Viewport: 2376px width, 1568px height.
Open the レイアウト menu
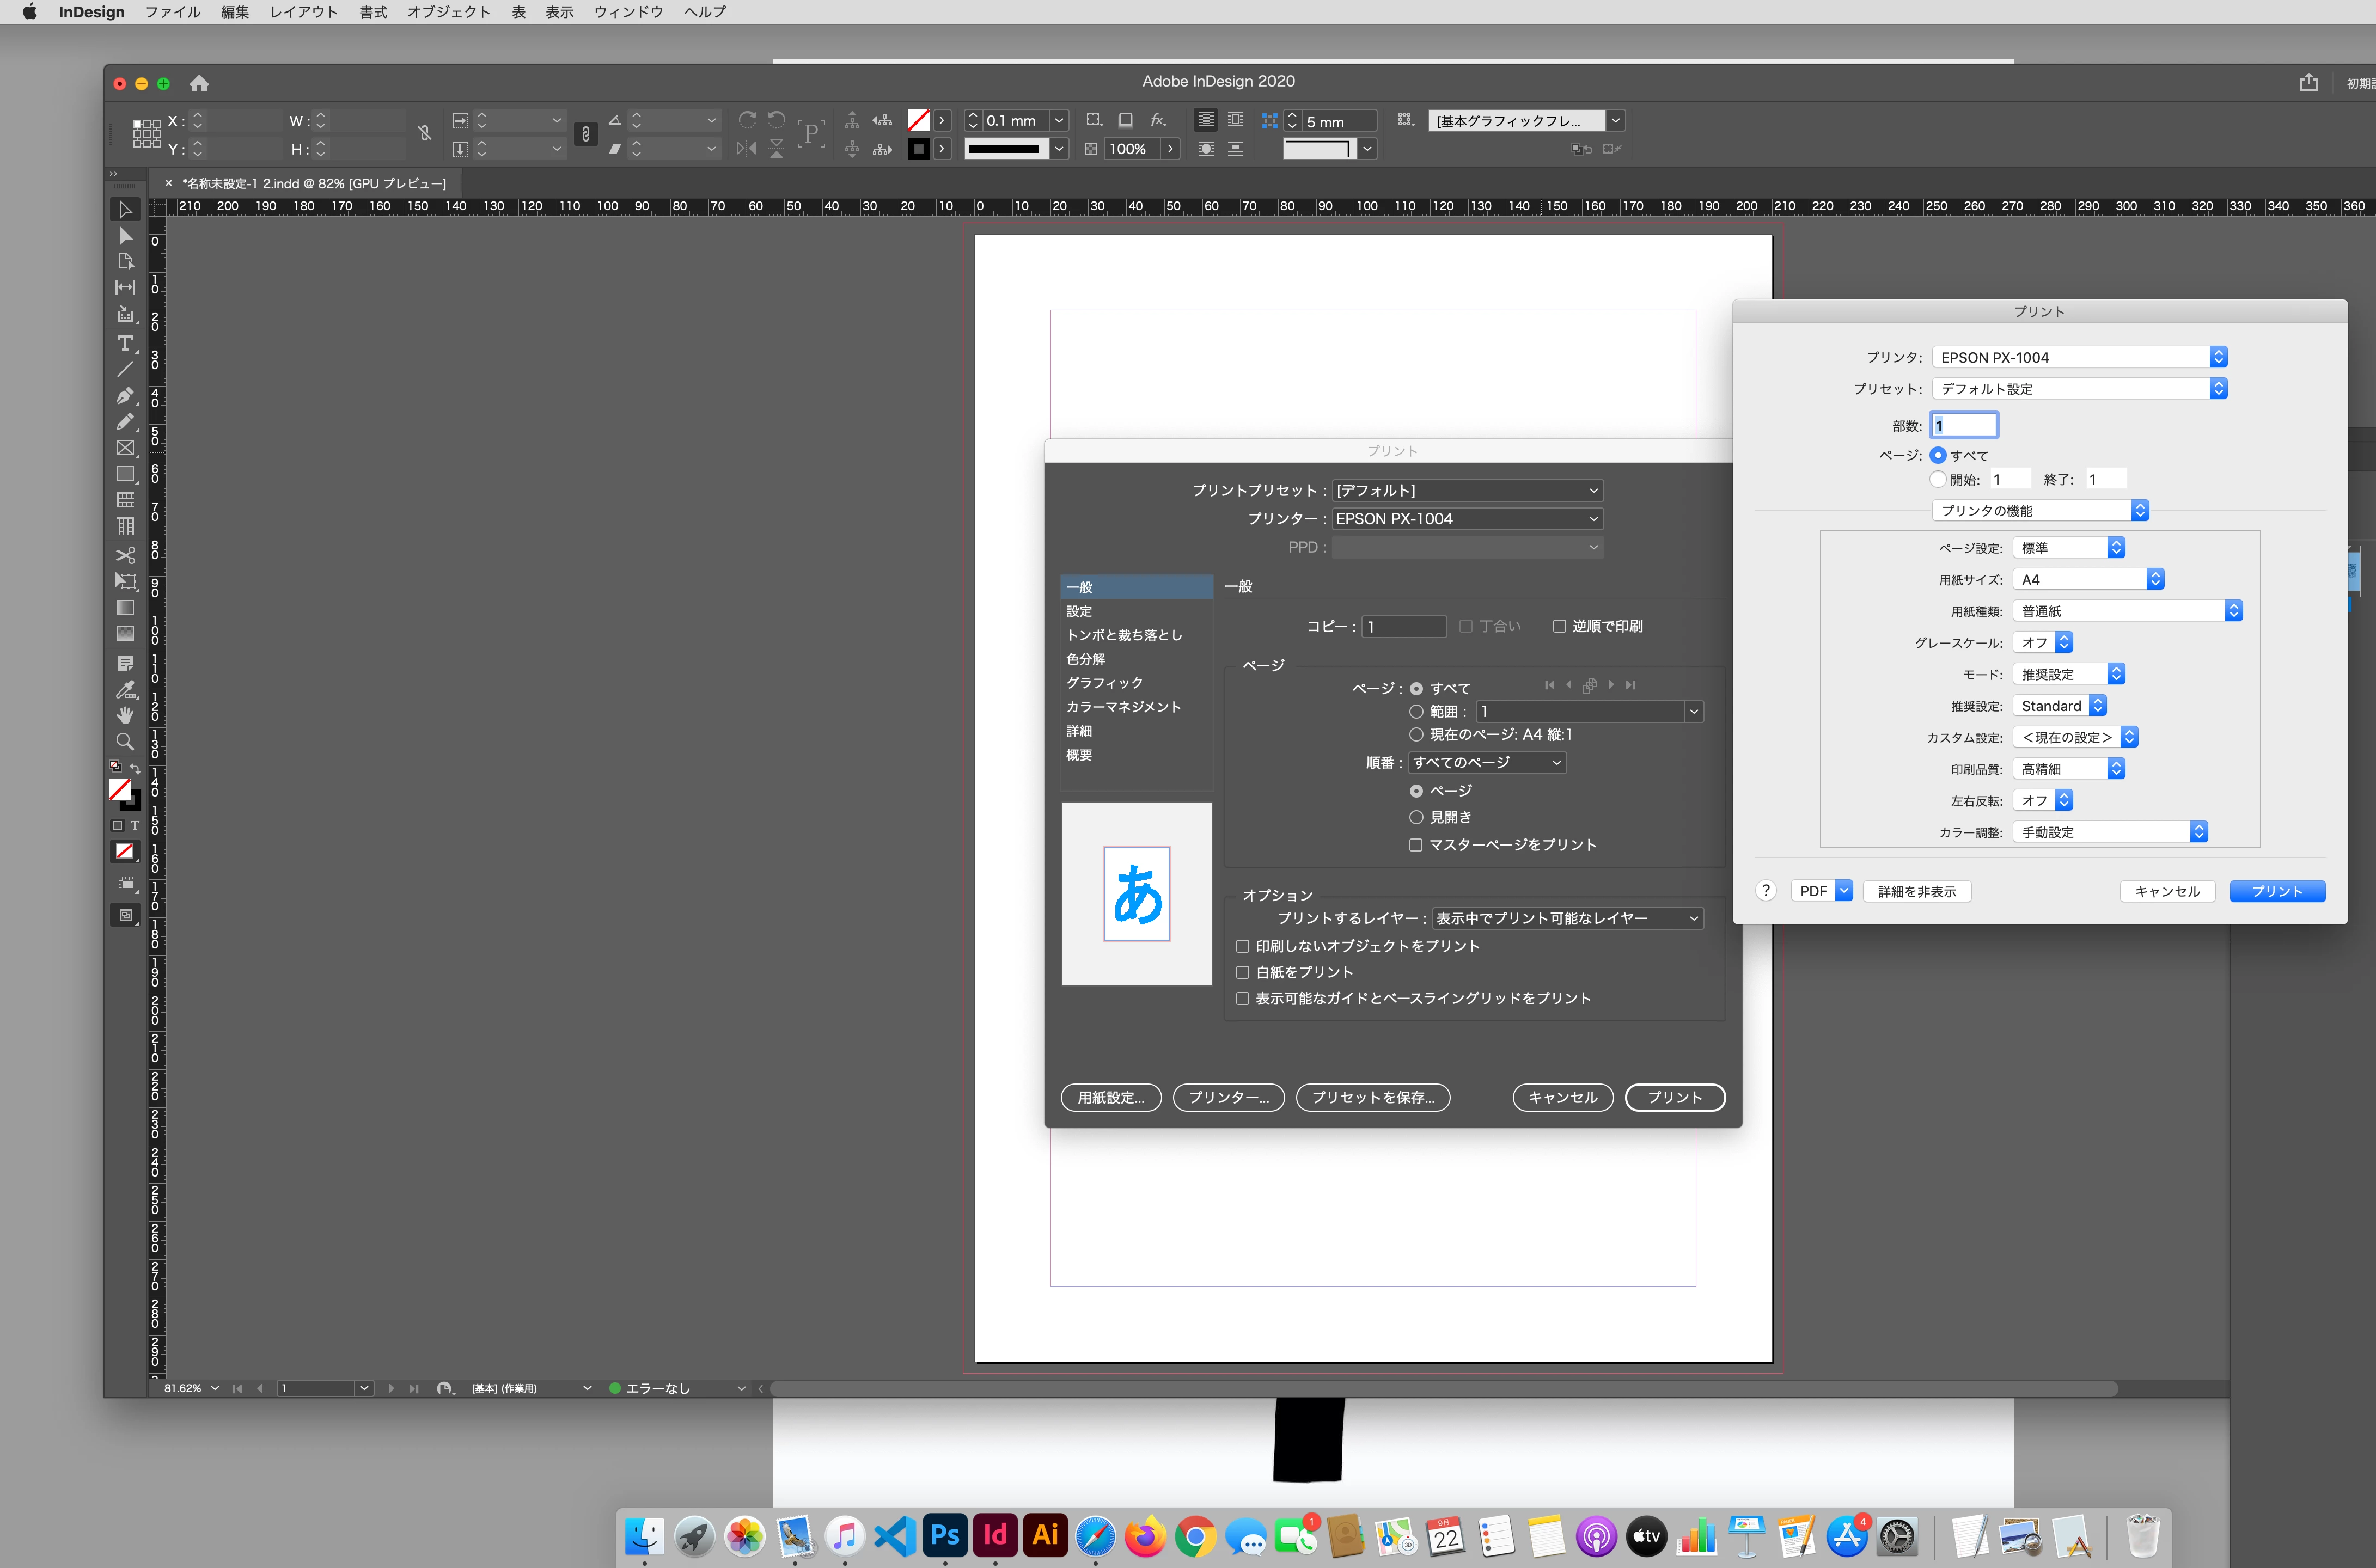tap(303, 12)
